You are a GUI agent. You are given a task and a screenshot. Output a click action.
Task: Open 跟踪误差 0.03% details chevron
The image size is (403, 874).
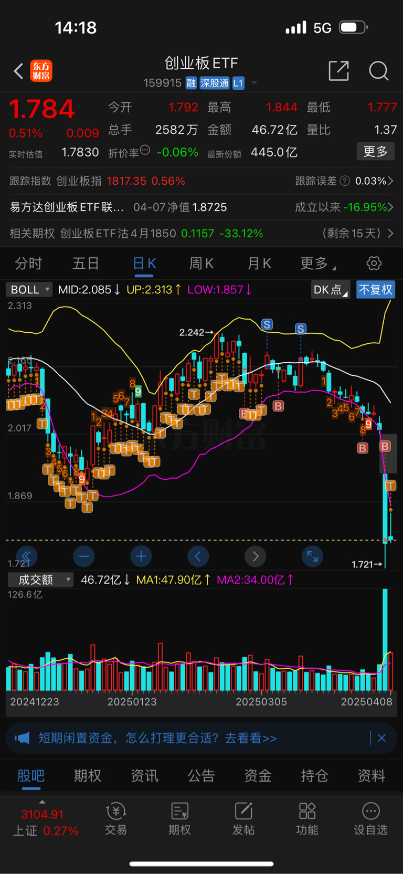(390, 181)
